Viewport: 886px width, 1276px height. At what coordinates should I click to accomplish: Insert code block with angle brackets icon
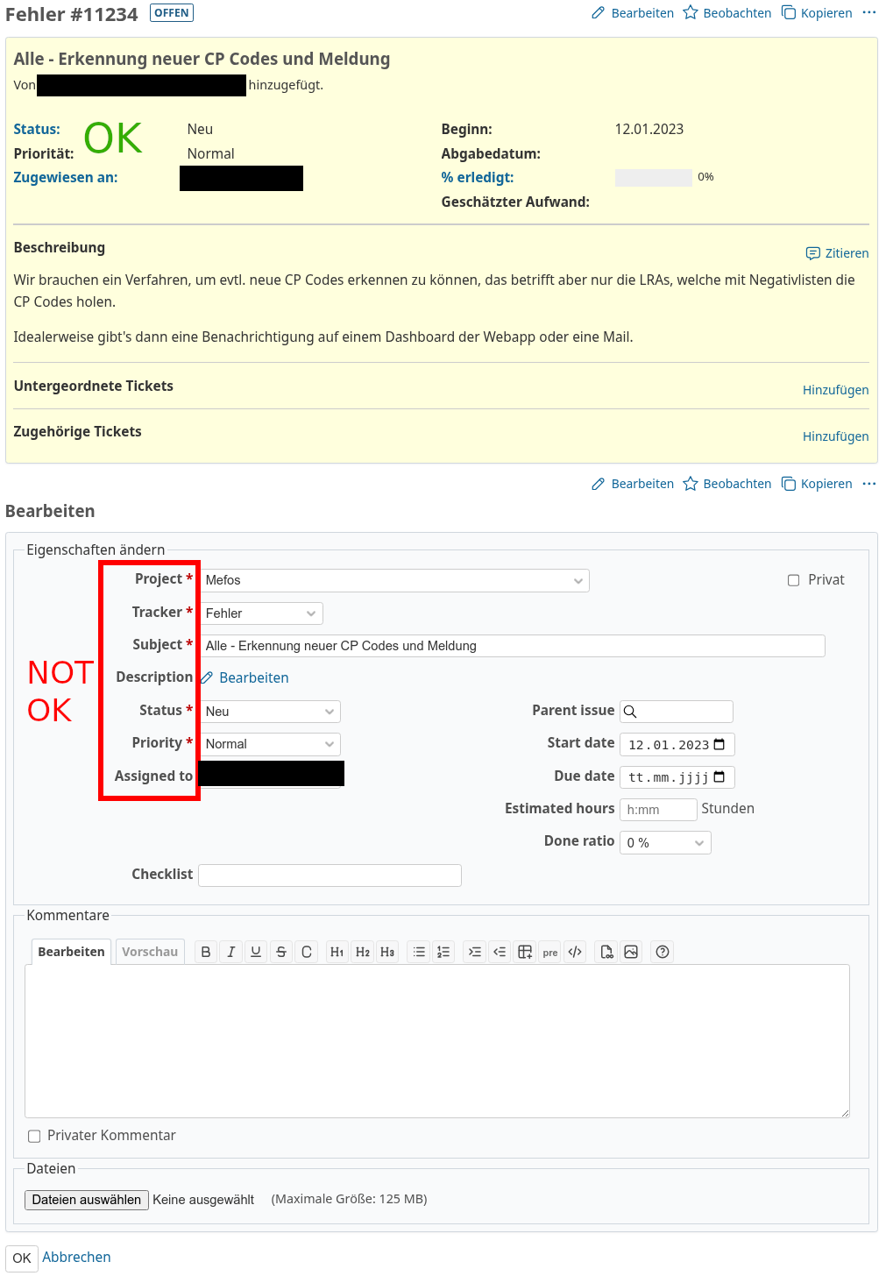coord(575,952)
